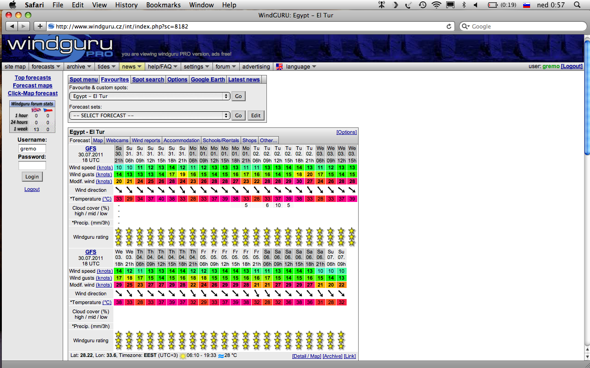Open the Slovenian flag input menu
Image resolution: width=590 pixels, height=368 pixels.
tap(526, 5)
